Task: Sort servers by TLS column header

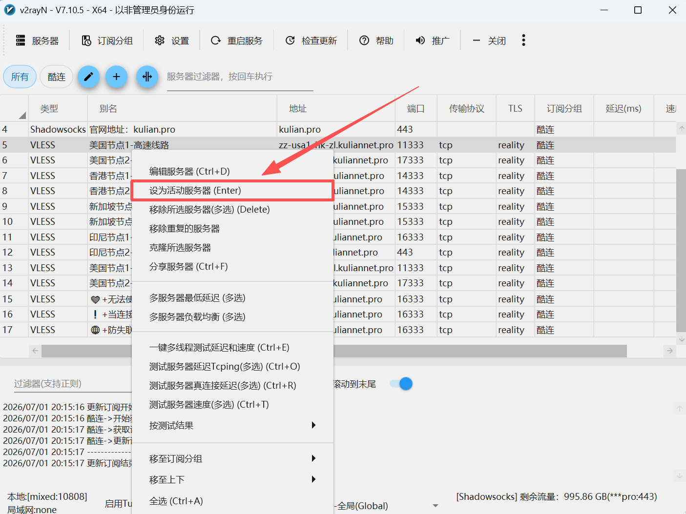Action: coord(515,108)
